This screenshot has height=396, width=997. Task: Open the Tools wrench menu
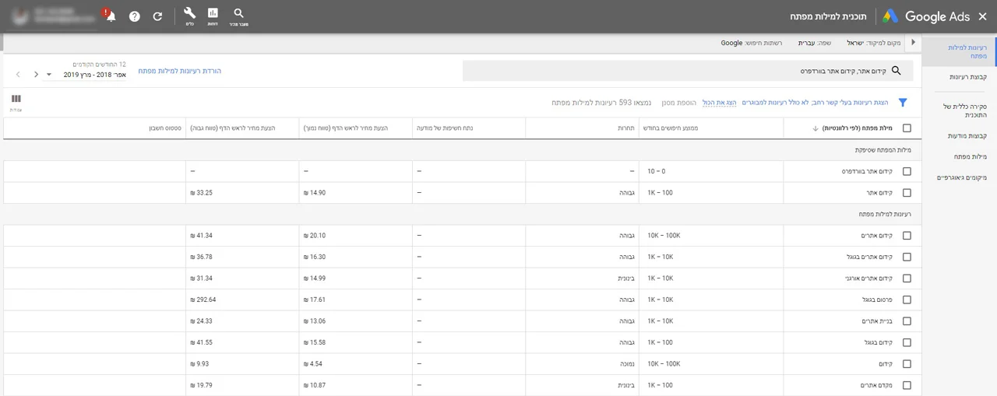point(189,16)
